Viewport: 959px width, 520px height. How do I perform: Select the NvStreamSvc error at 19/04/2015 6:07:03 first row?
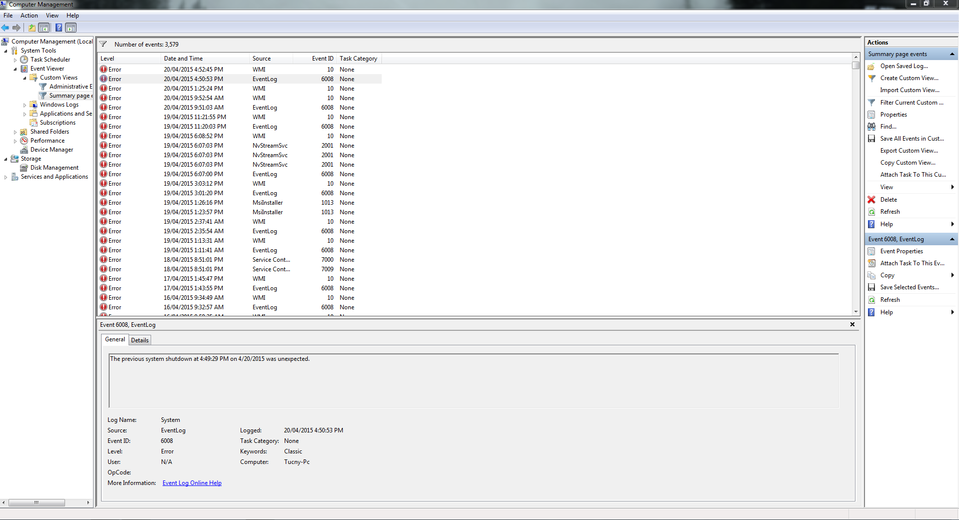pos(240,146)
